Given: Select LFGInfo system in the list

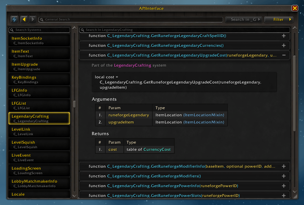Looking at the screenshot, I should click(39, 93).
